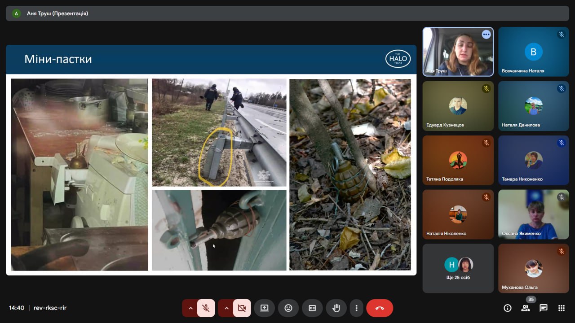This screenshot has width=575, height=323.
Task: Raise hand using the hand icon
Action: (x=336, y=308)
